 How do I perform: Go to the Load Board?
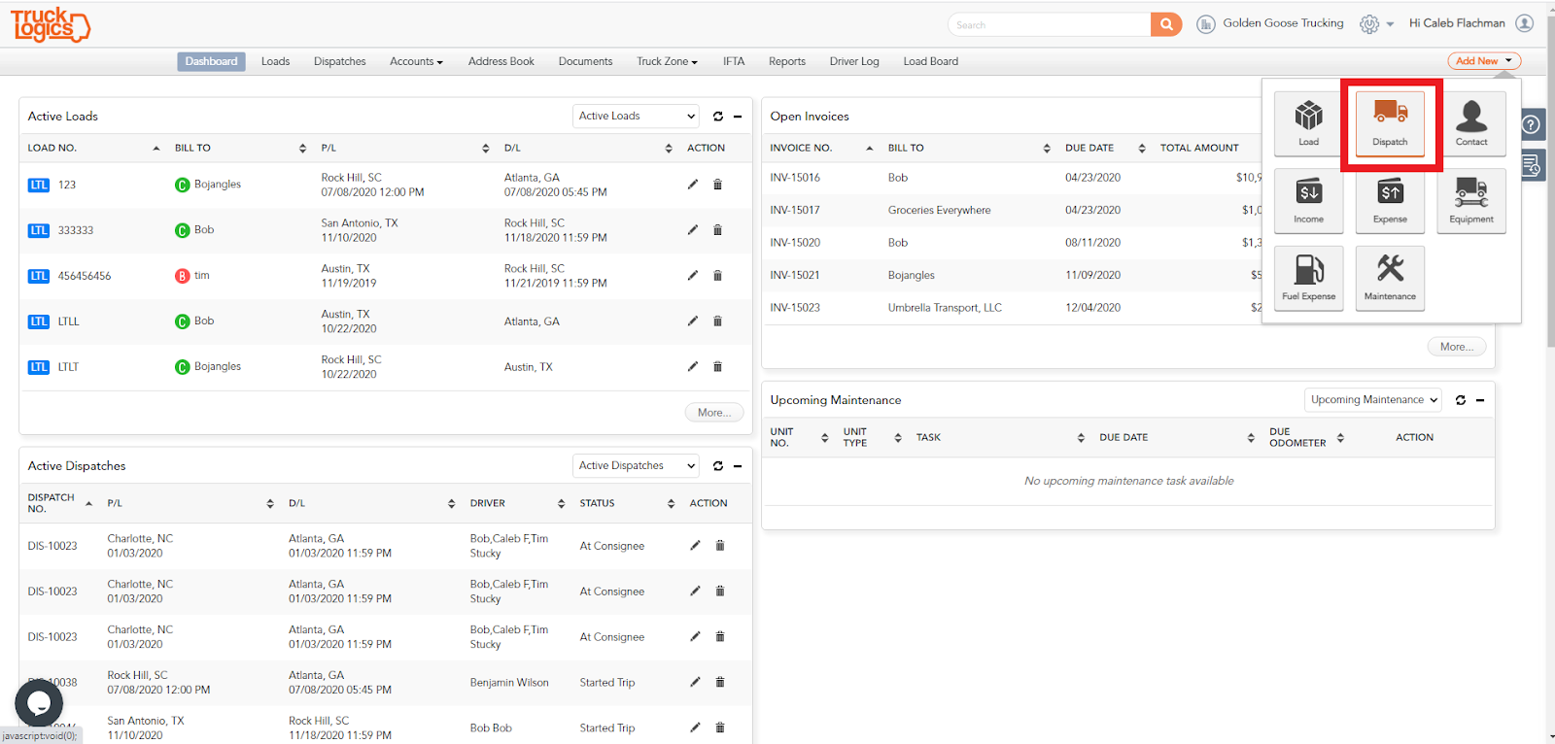coord(931,61)
